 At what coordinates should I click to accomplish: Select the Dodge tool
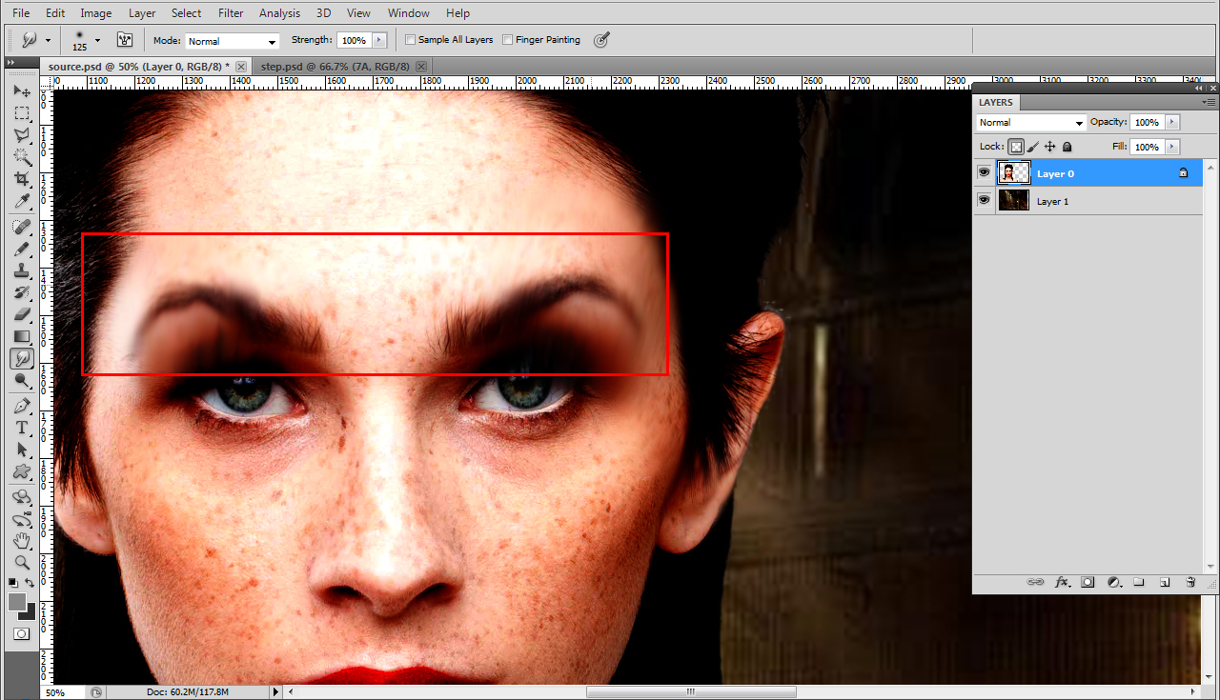pyautogui.click(x=21, y=380)
